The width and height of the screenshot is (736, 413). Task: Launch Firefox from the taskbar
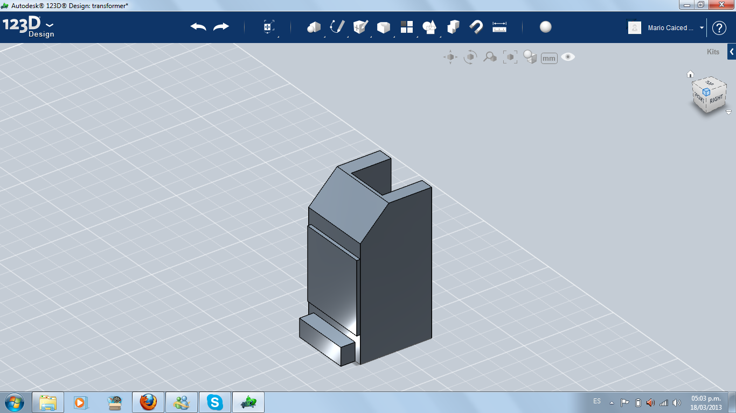148,402
